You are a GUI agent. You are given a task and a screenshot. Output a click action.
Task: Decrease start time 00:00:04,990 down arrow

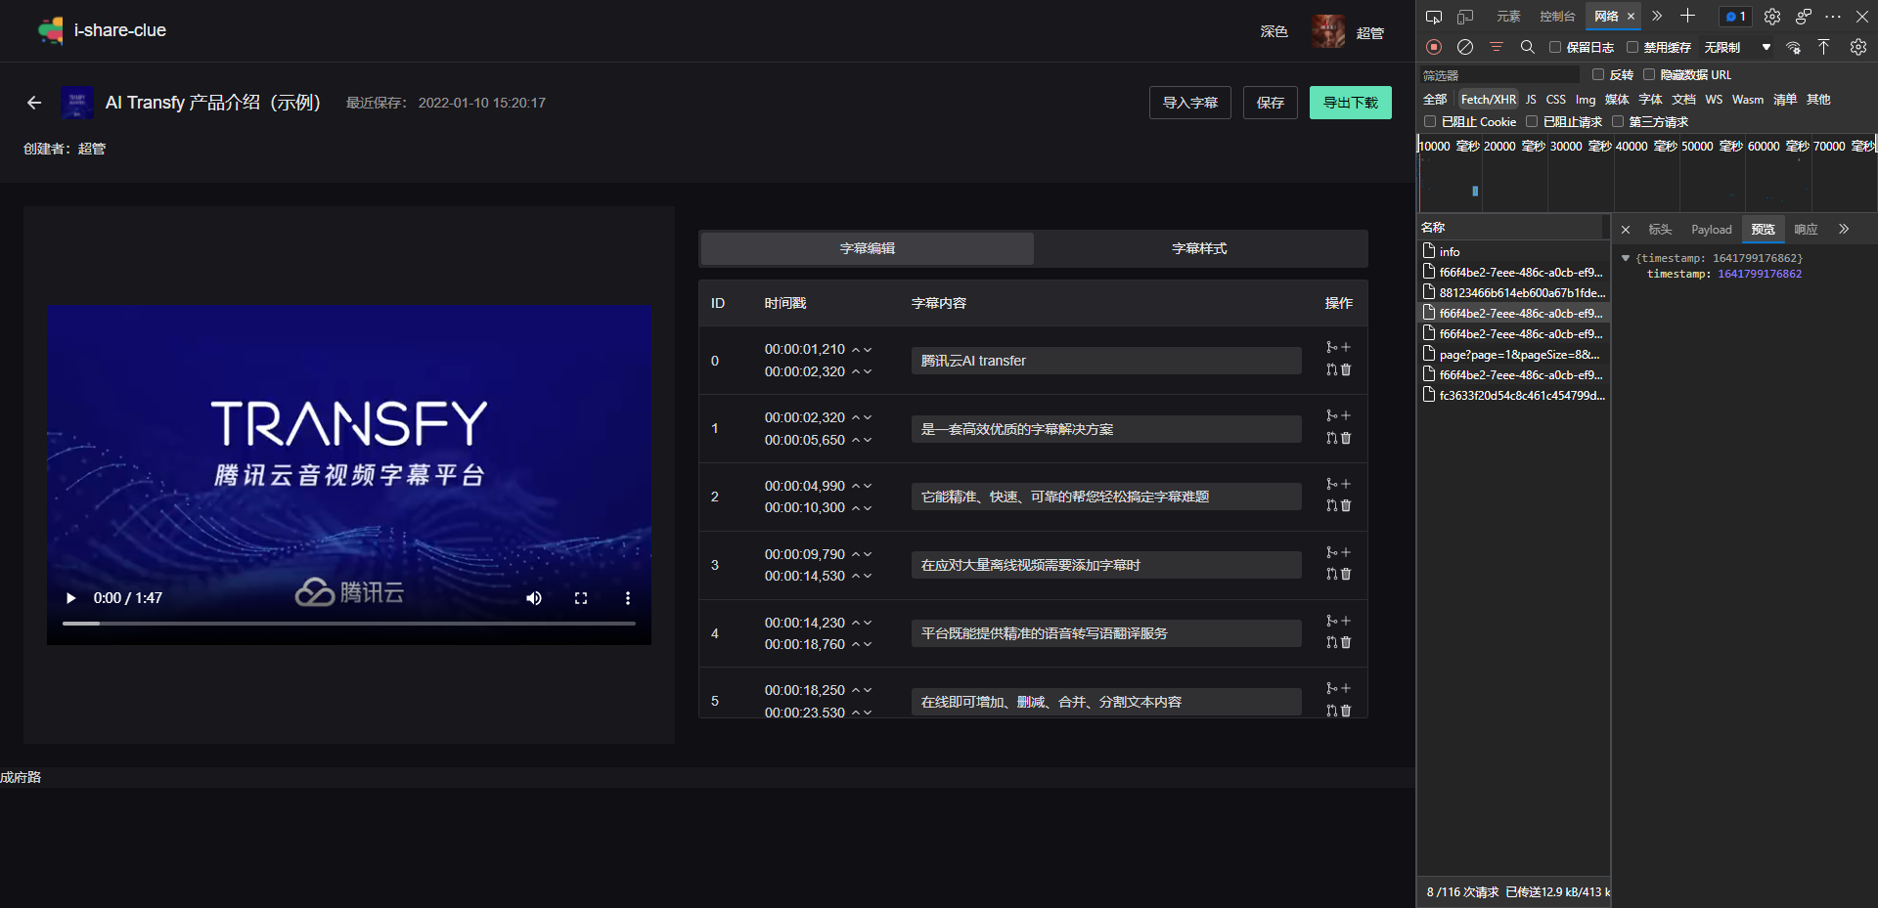(x=868, y=486)
